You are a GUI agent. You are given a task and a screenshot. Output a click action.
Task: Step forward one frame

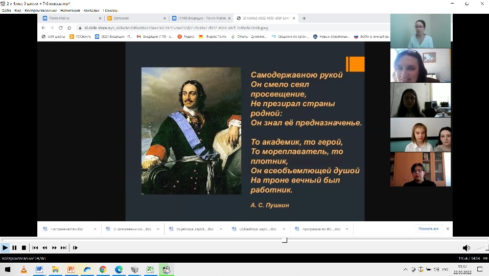click(x=75, y=247)
